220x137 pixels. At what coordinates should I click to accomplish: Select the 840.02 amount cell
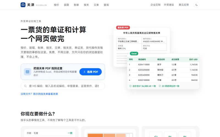(194, 80)
